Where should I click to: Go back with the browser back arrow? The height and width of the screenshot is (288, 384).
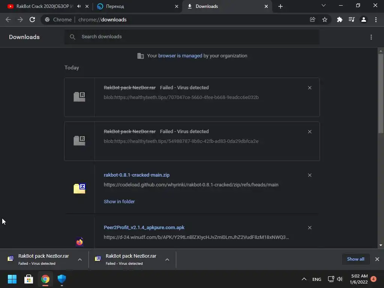pyautogui.click(x=8, y=19)
